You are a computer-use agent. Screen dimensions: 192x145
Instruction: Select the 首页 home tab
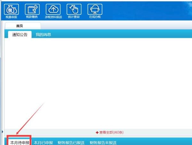click(23, 26)
